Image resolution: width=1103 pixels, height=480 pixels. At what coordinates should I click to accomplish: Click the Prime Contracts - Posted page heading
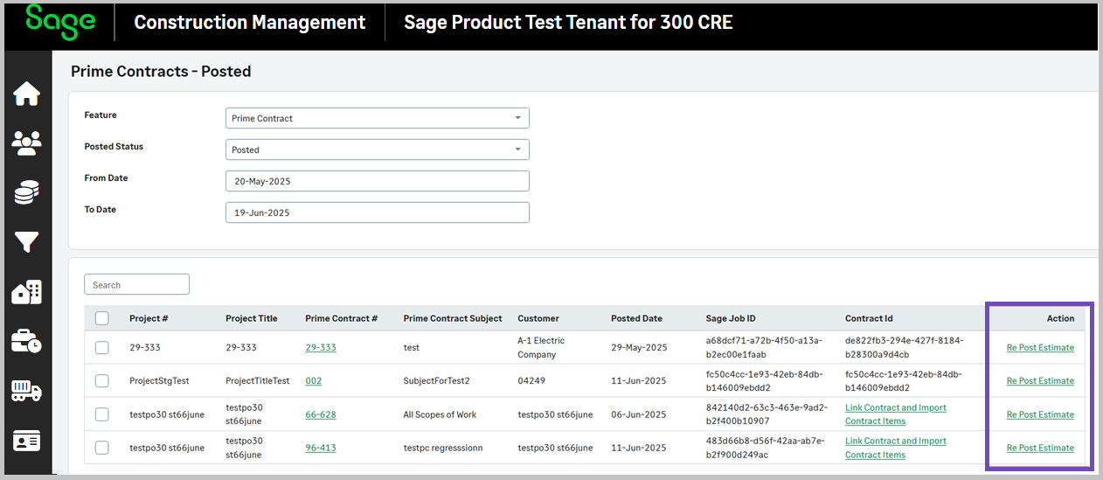(161, 72)
